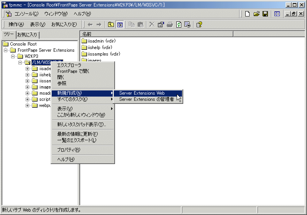307x215 pixels.
Task: Click the Help question mark toolbar icon
Action: click(x=199, y=25)
